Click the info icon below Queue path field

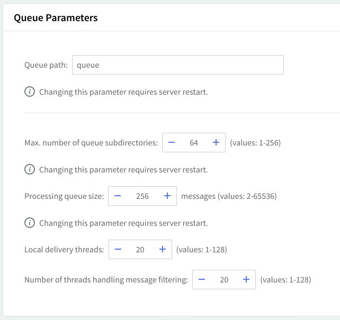click(x=30, y=92)
